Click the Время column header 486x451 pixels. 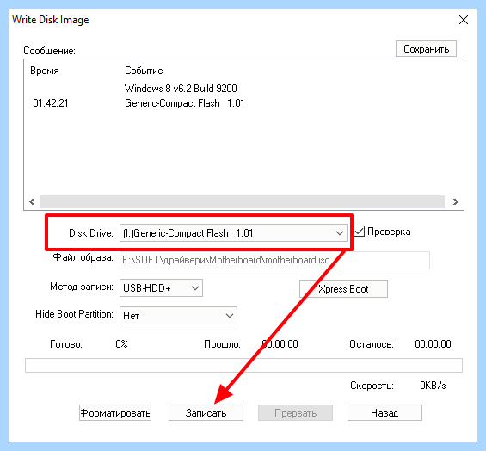(x=45, y=71)
